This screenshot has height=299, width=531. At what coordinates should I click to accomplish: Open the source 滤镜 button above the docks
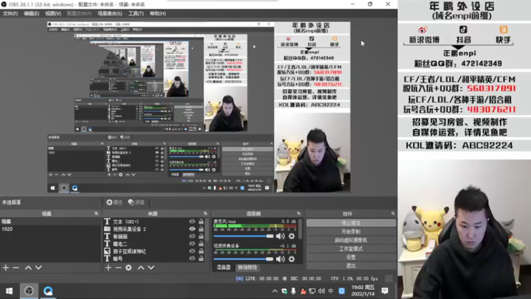pos(136,203)
